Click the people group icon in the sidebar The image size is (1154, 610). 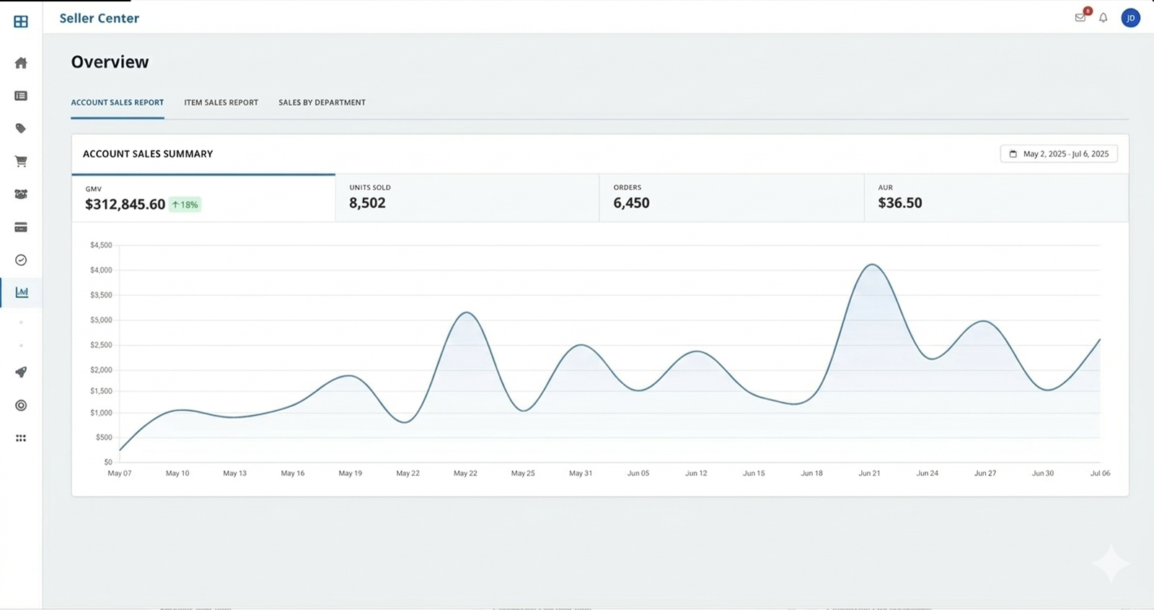21,194
